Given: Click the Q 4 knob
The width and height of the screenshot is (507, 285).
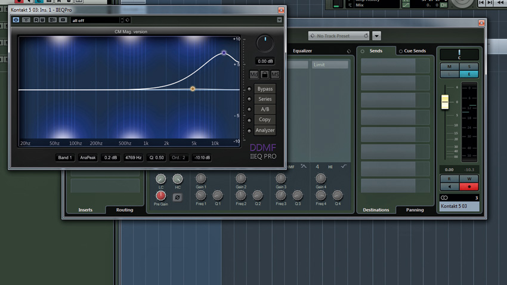Looking at the screenshot, I should [x=337, y=195].
